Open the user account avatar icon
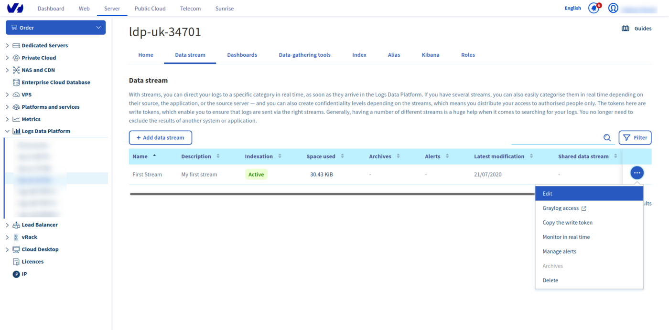The width and height of the screenshot is (669, 330). 613,8
